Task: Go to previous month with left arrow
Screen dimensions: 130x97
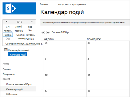Action: coord(43,32)
